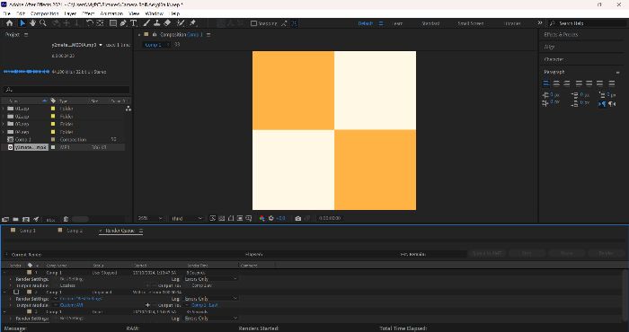Viewport: 629px width, 332px height.
Task: Select the Small Screen workspace
Action: 471,23
